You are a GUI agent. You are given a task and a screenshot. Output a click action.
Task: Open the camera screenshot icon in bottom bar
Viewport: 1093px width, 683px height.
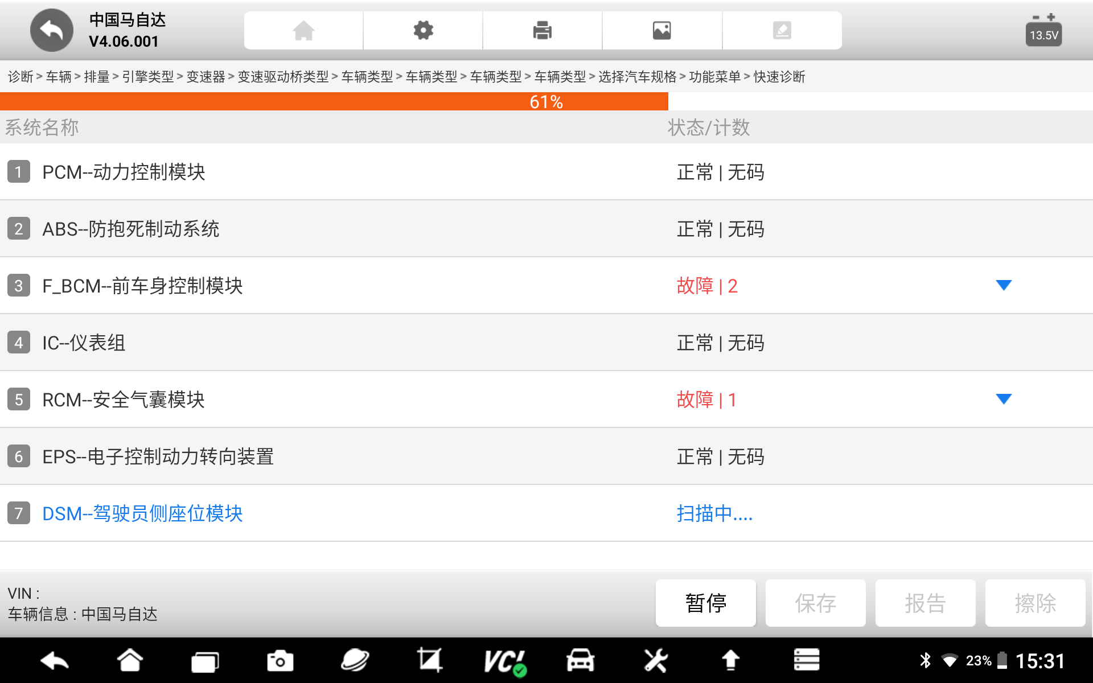[280, 661]
